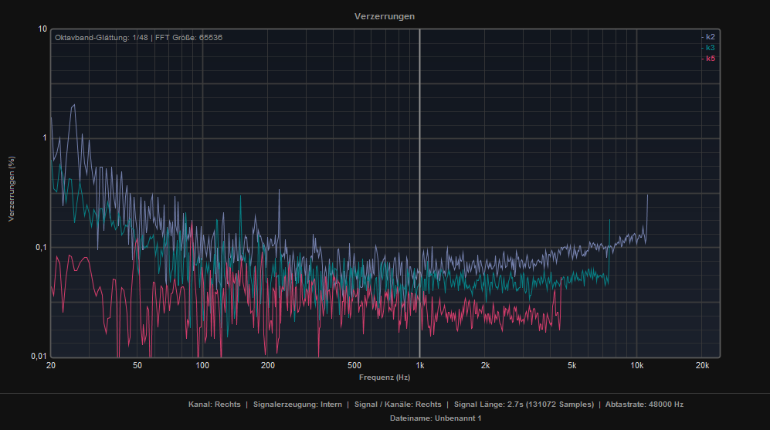Viewport: 770px width, 430px height.
Task: Click the FFT Größe 65536 label
Action: coord(189,38)
